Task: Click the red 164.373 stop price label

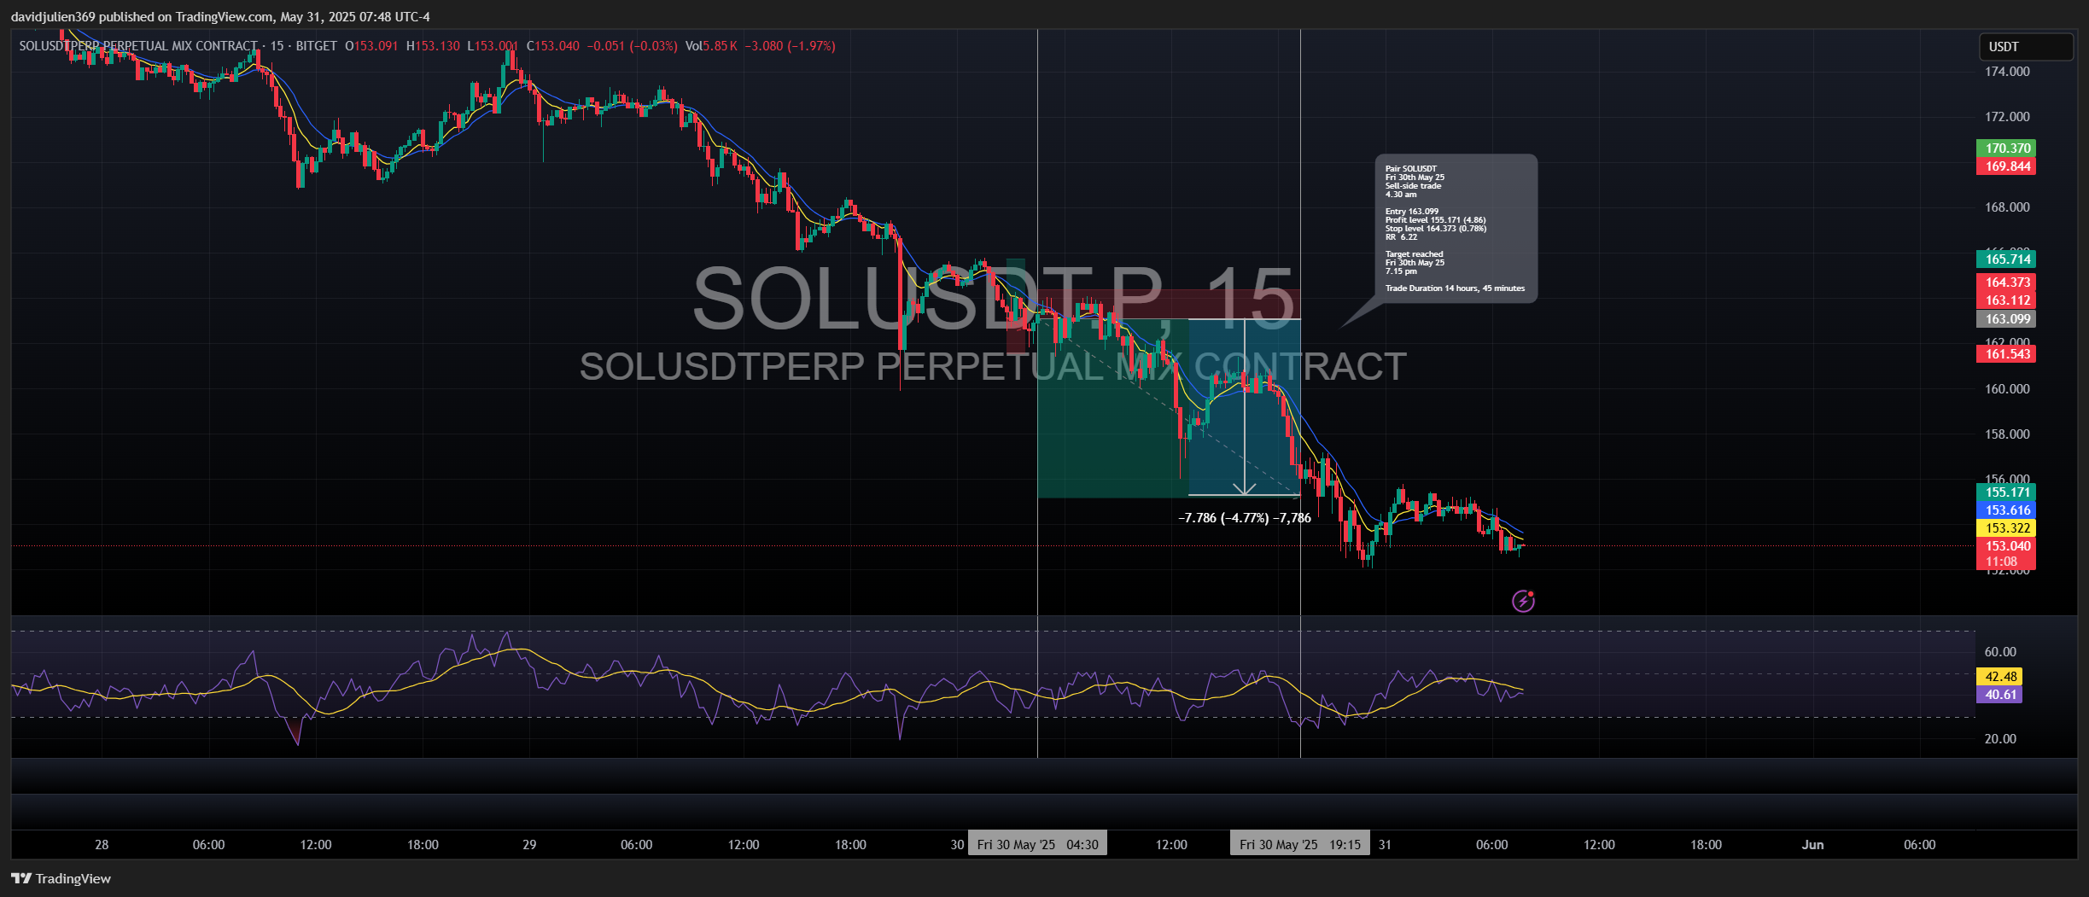Action: pos(2006,282)
